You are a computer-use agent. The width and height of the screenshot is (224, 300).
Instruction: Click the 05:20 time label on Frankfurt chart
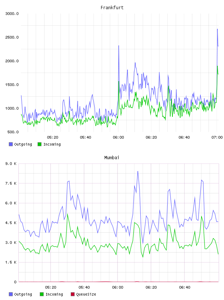coord(53,137)
